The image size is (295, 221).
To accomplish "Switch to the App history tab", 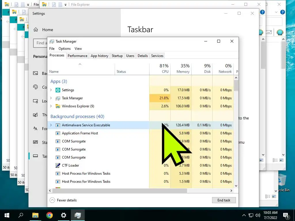I will coord(99,56).
